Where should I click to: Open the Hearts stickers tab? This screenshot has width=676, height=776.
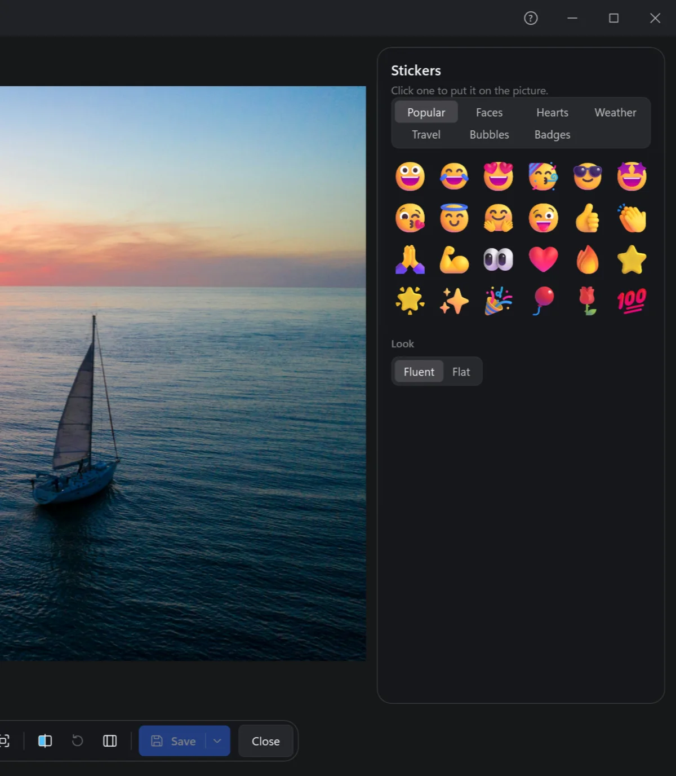(x=552, y=112)
